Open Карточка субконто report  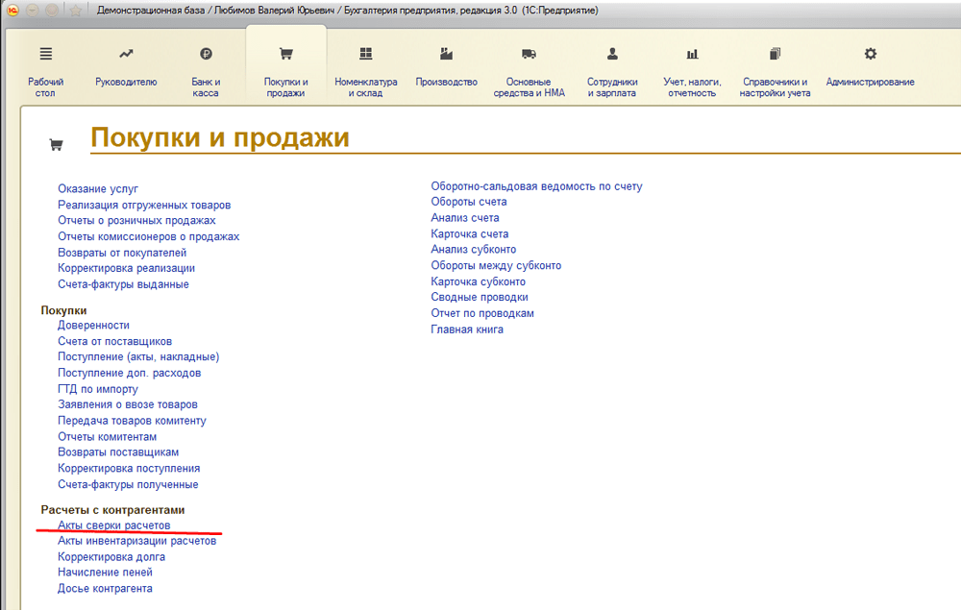[x=478, y=281]
